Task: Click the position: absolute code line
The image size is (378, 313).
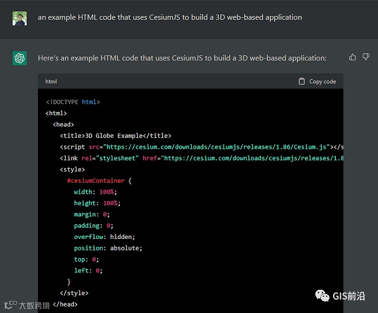Action: [x=108, y=248]
